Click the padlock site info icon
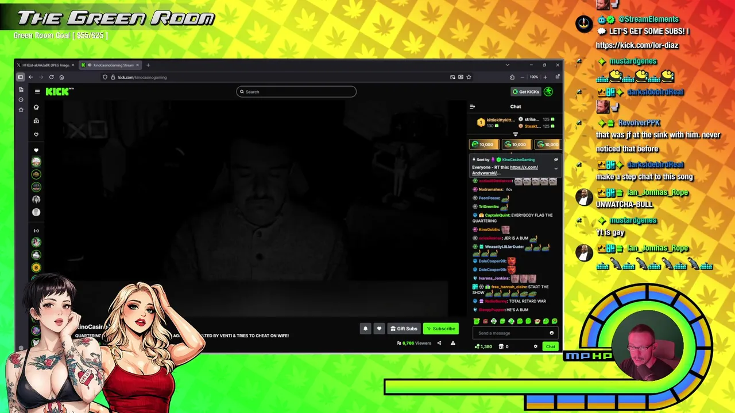Screen dimensions: 735x413 [x=113, y=77]
